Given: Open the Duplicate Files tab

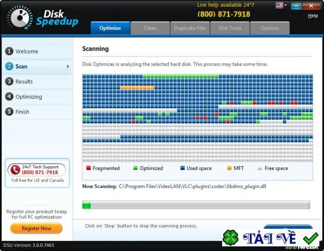Looking at the screenshot, I should click(190, 28).
